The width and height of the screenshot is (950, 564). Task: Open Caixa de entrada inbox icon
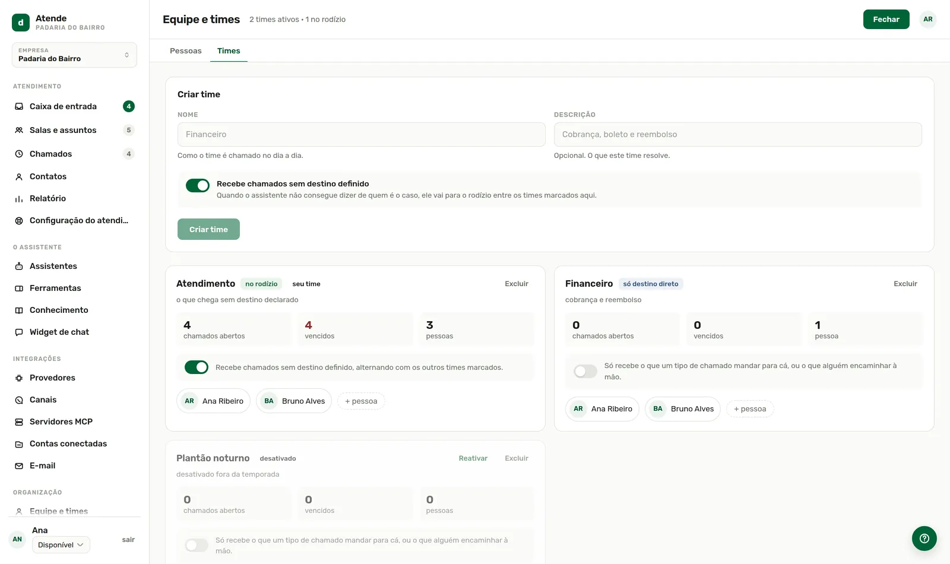coord(19,106)
